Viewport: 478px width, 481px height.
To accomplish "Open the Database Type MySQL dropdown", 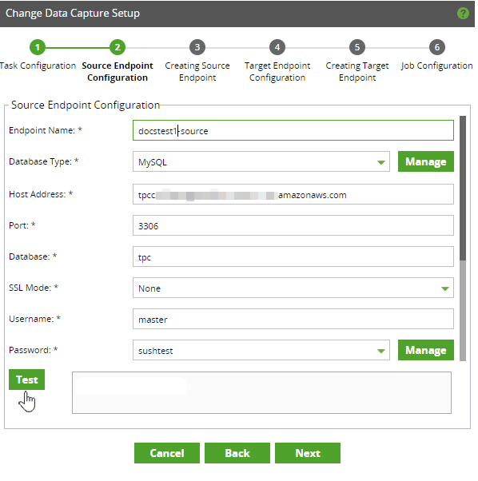I will 261,161.
